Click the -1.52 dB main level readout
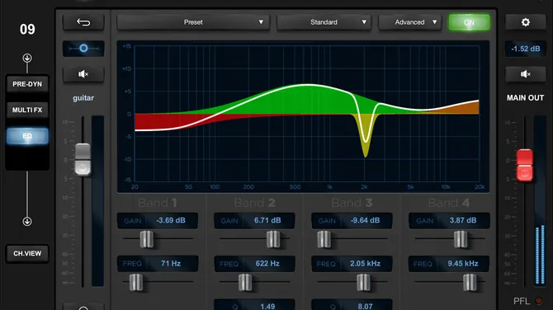 tap(526, 49)
